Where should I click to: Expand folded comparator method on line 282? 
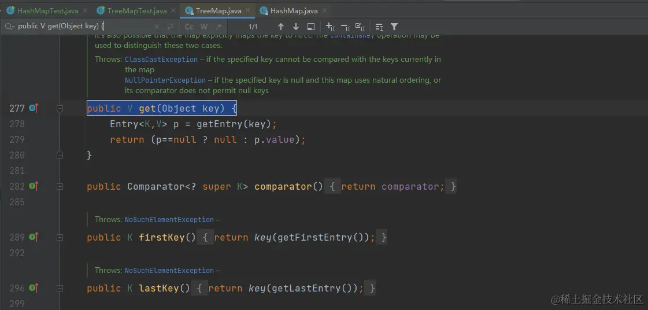pos(60,187)
